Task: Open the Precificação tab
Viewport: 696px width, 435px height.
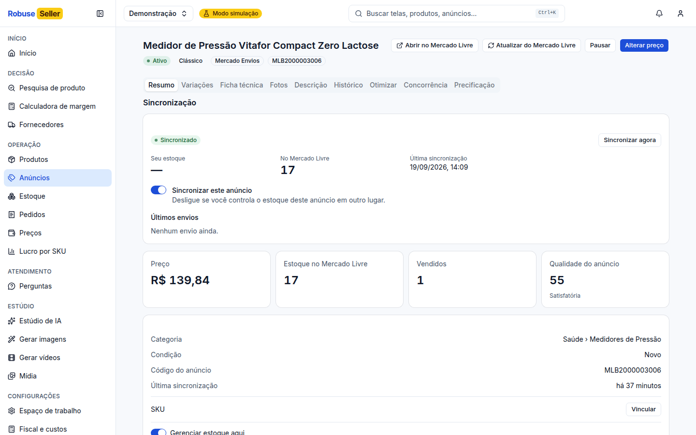Action: coord(475,85)
